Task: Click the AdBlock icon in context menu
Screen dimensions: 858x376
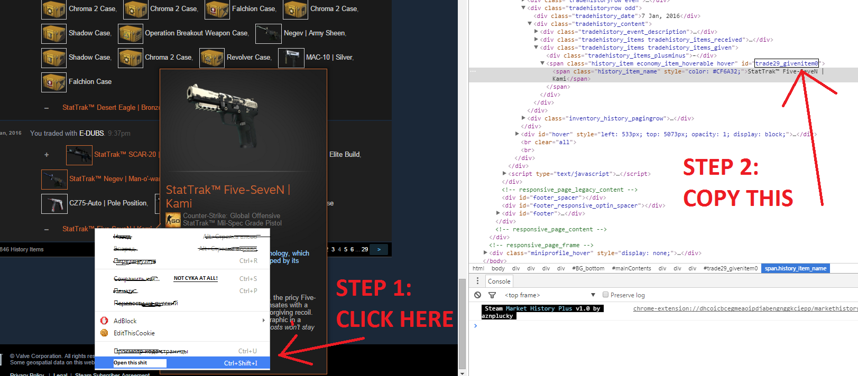Action: (x=104, y=321)
